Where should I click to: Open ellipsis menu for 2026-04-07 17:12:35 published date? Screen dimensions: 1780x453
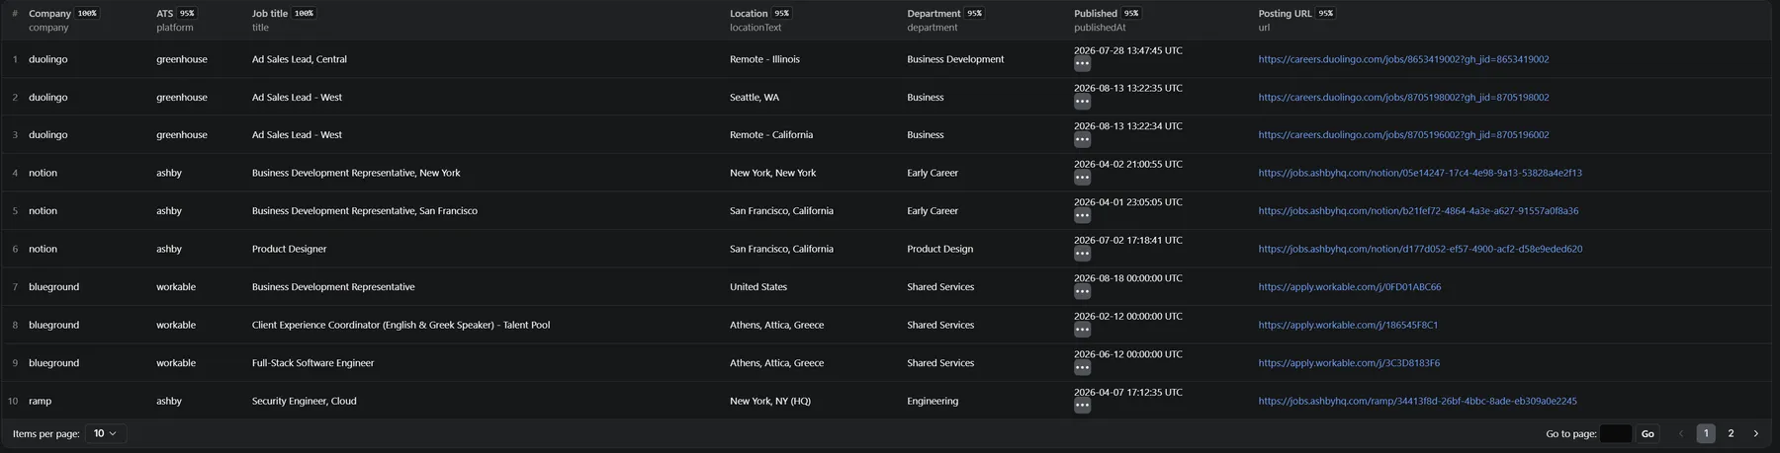coord(1082,406)
